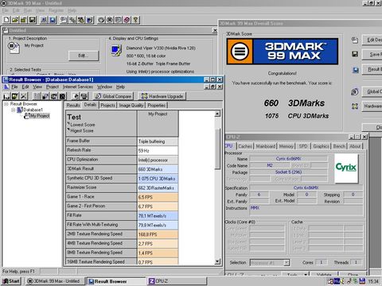Click the floppy disk icon beside Save in Overall Score
The width and height of the screenshot is (382, 286).
click(355, 54)
